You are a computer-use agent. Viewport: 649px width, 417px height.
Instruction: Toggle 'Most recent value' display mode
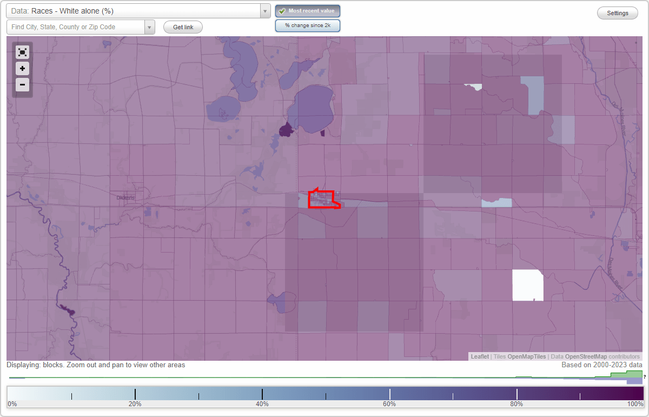pyautogui.click(x=307, y=10)
